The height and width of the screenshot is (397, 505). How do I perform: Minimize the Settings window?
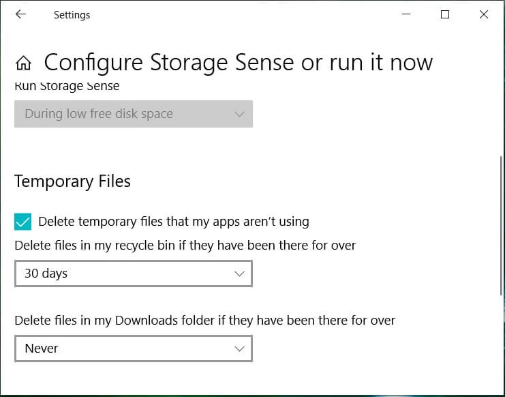pos(406,14)
